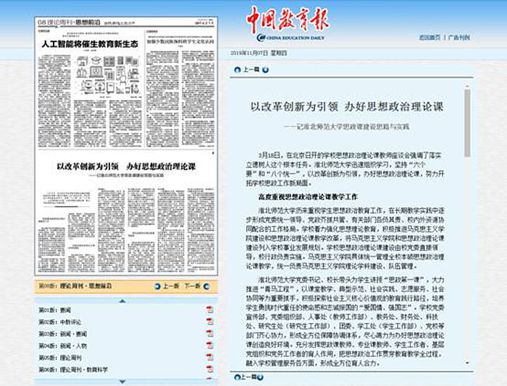This screenshot has height=386, width=507.
Task: Open 人工智能将催生教育新生态 article on page thumbnail
Action: (x=90, y=44)
